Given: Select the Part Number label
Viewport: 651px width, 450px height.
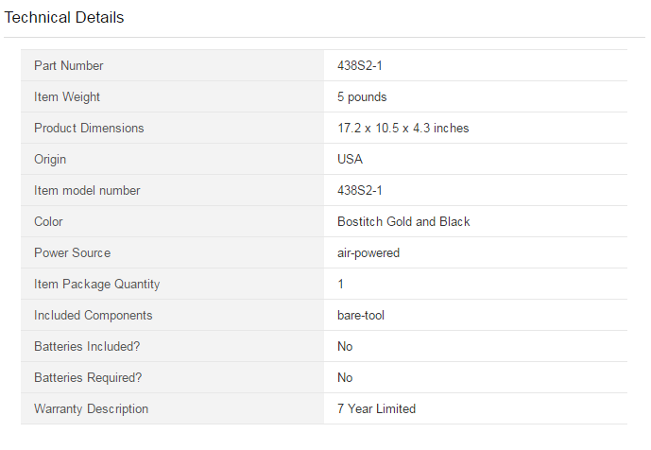Looking at the screenshot, I should click(69, 65).
